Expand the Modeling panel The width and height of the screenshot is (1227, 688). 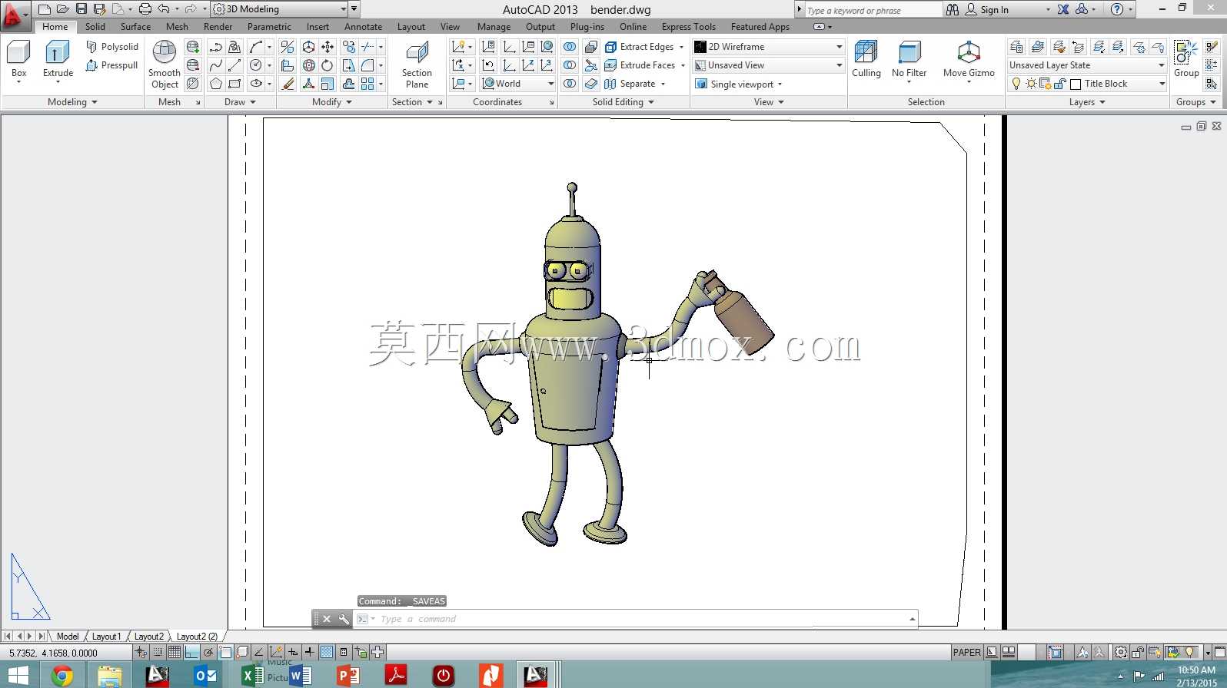tap(72, 102)
